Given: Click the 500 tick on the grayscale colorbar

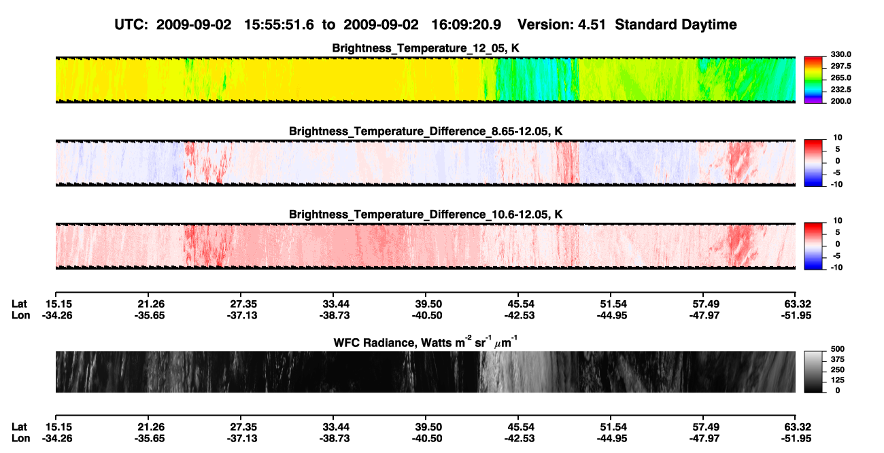Looking at the screenshot, I should [x=838, y=350].
